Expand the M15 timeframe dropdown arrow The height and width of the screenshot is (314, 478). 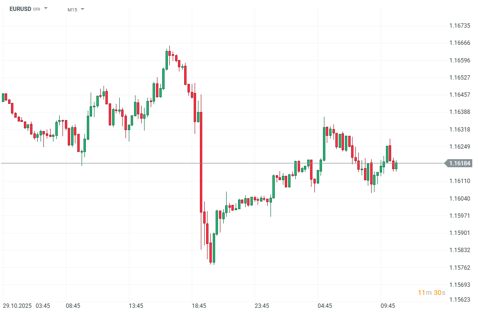(83, 9)
